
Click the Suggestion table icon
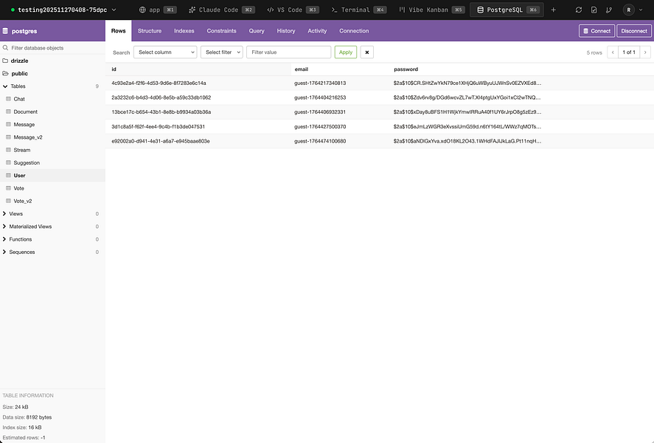click(x=8, y=162)
